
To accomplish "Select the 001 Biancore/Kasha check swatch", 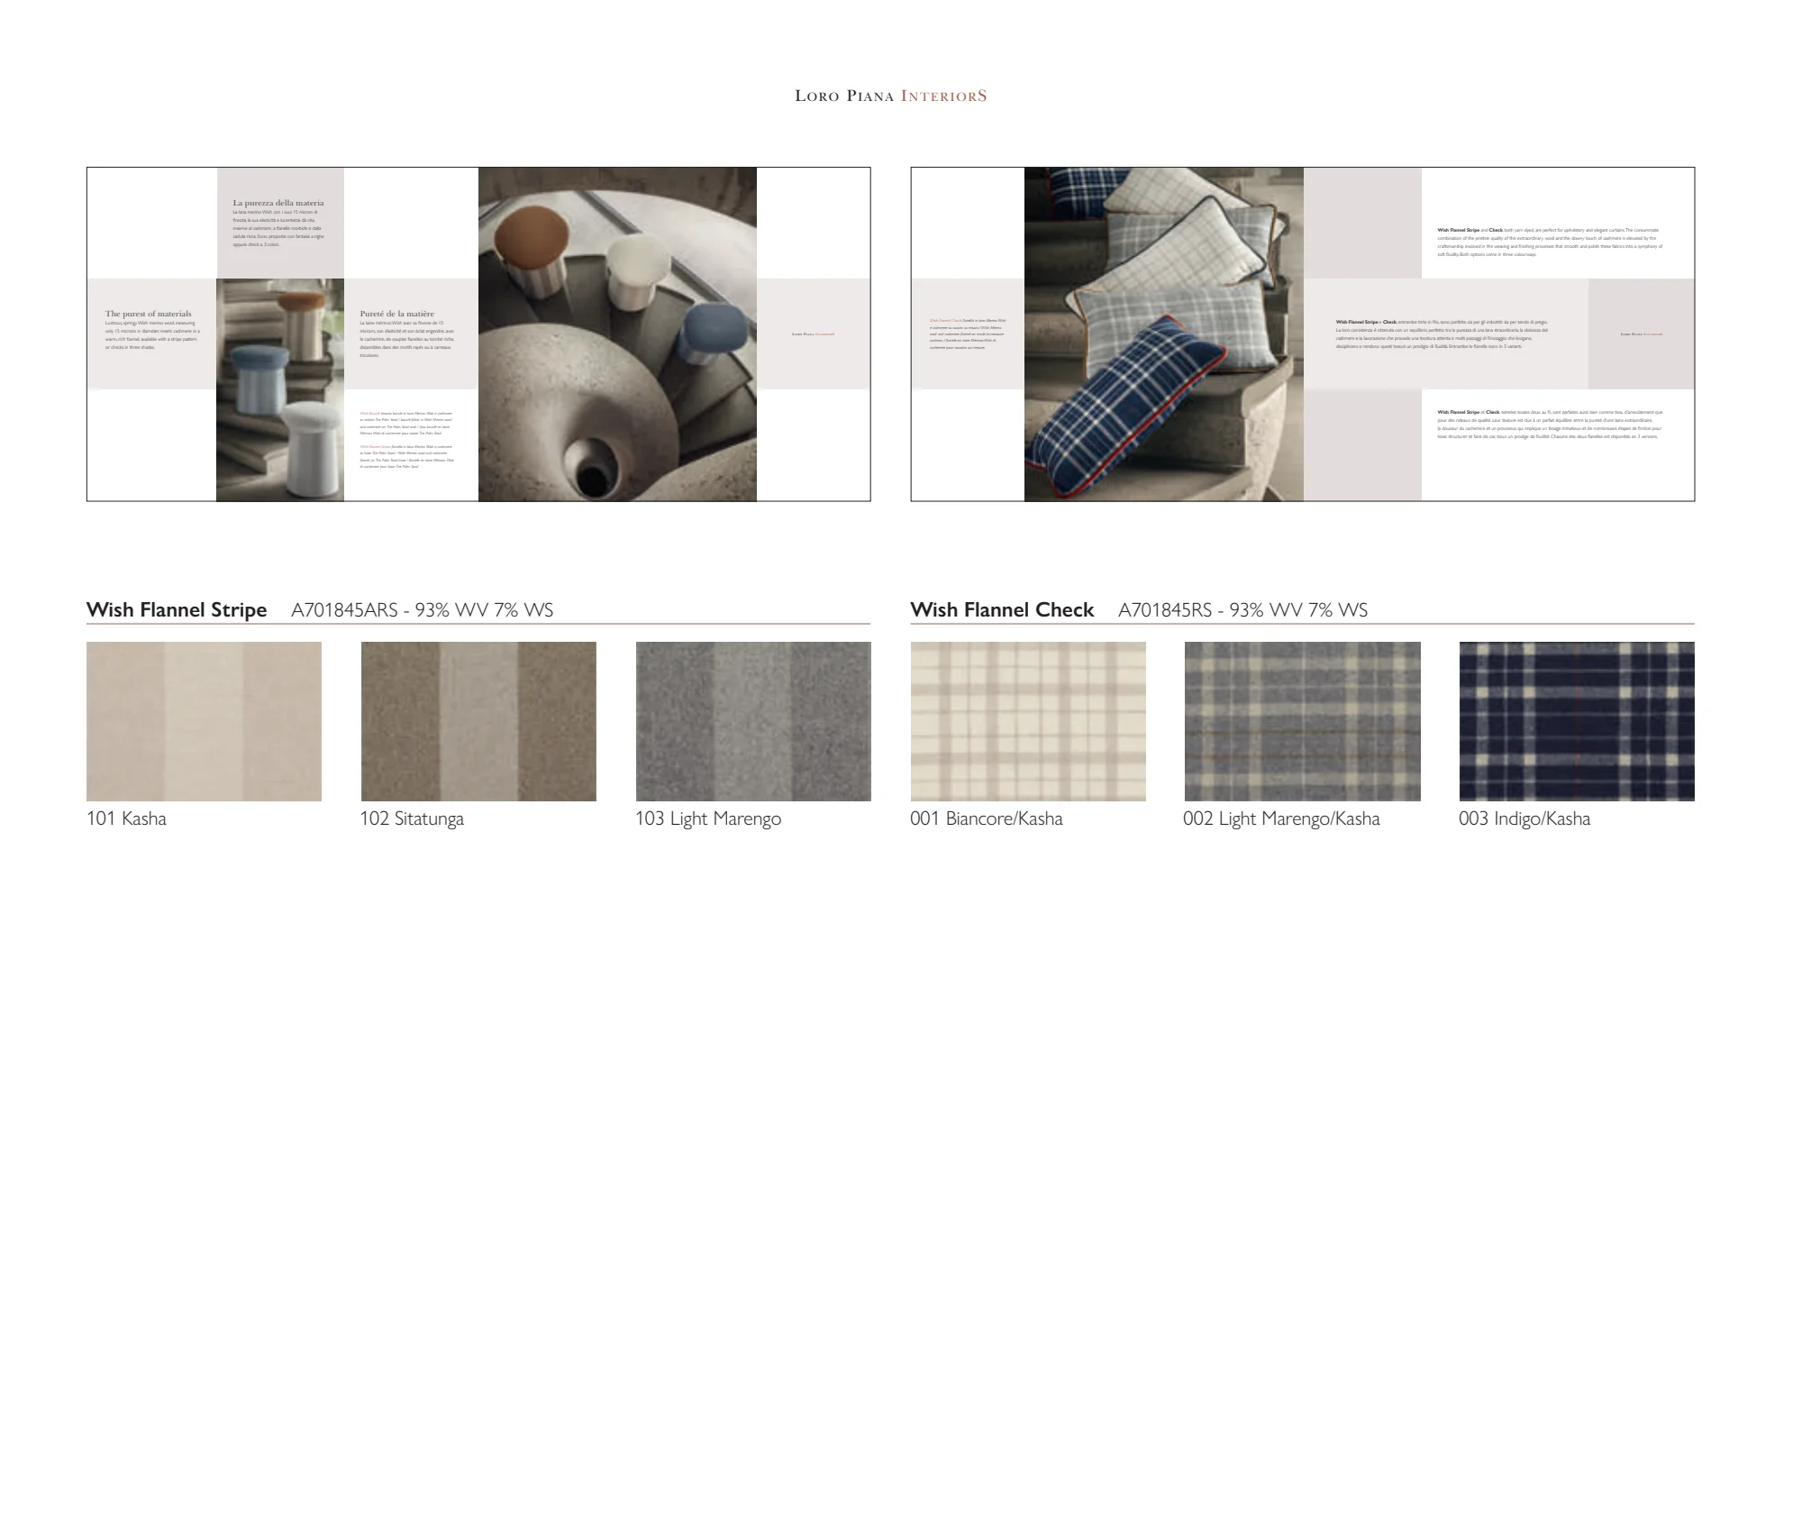I will coord(1028,721).
